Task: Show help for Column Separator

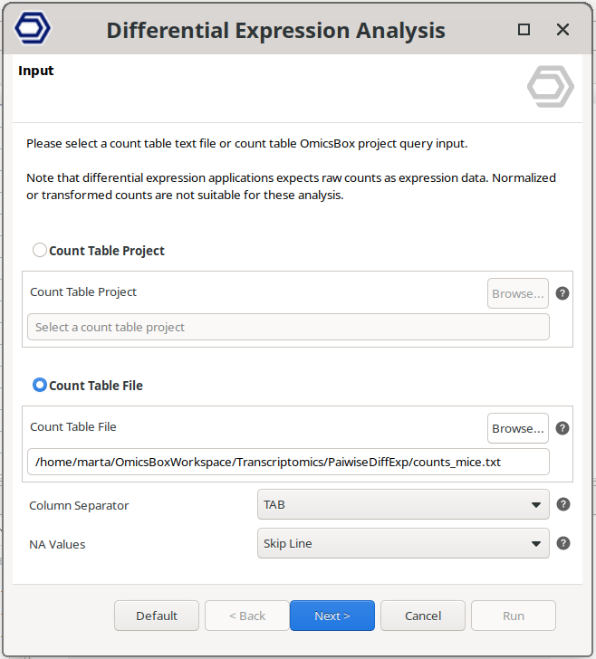Action: (562, 505)
